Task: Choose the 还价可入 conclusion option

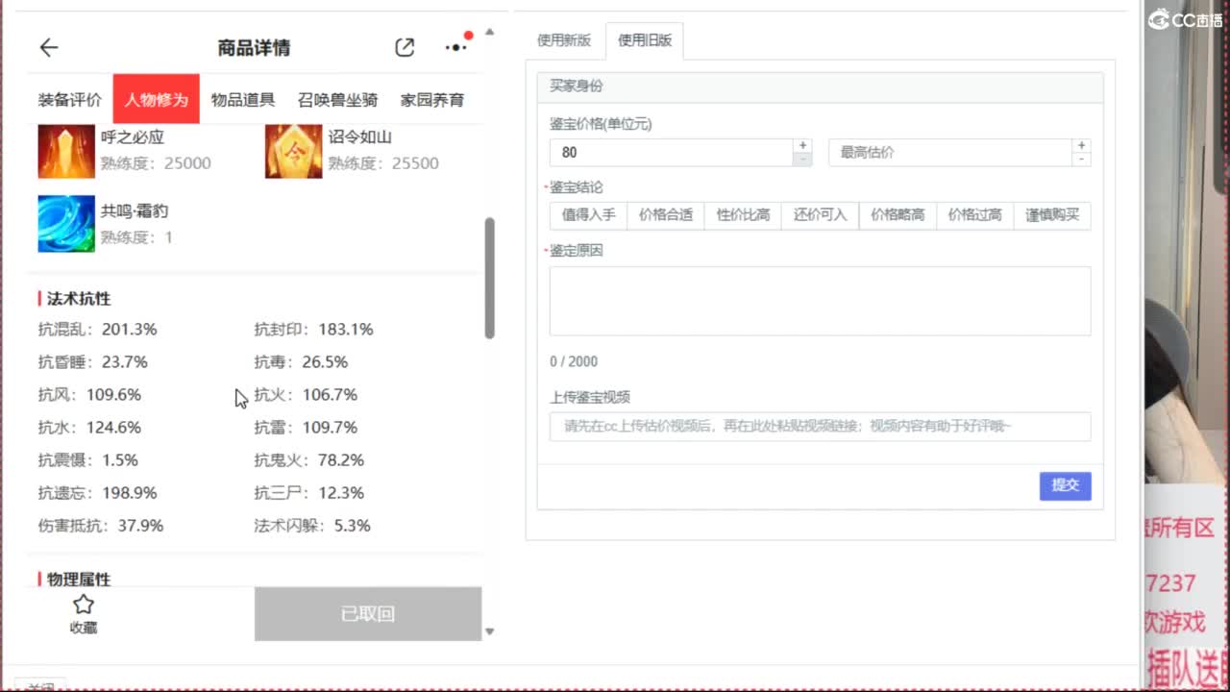Action: (x=821, y=215)
